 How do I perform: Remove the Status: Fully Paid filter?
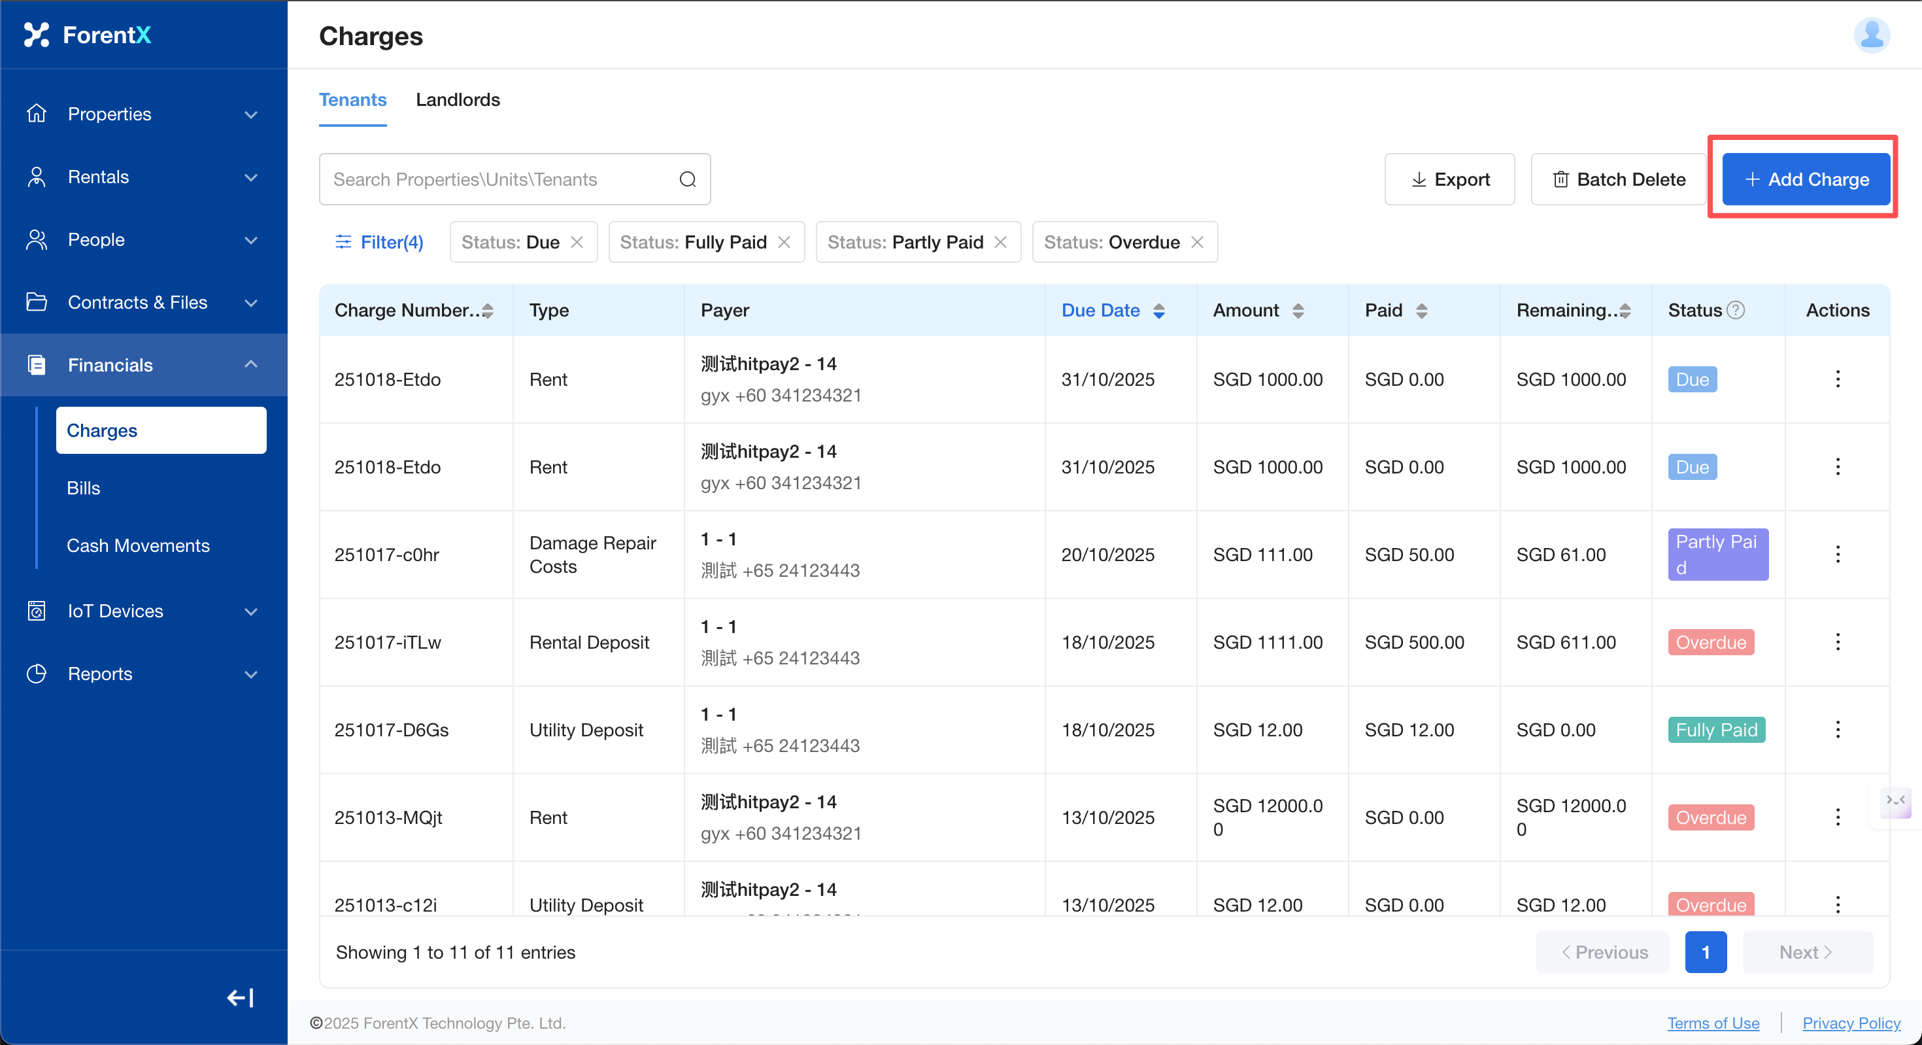pyautogui.click(x=783, y=242)
